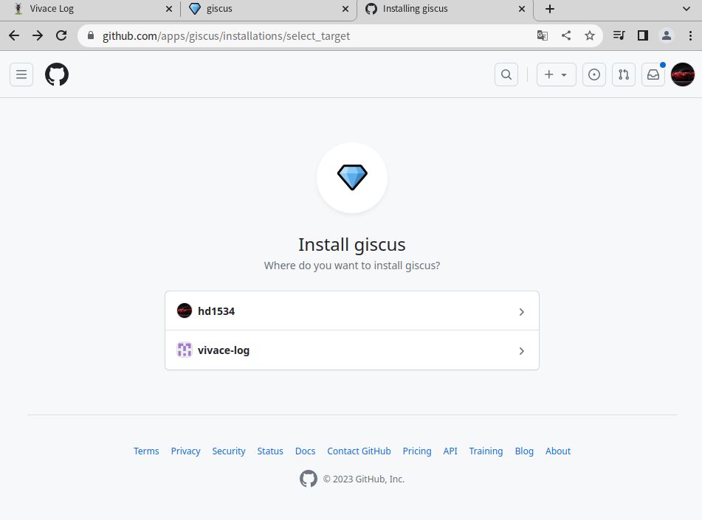Open the GitHub search button
Image resolution: width=702 pixels, height=520 pixels.
[x=506, y=74]
